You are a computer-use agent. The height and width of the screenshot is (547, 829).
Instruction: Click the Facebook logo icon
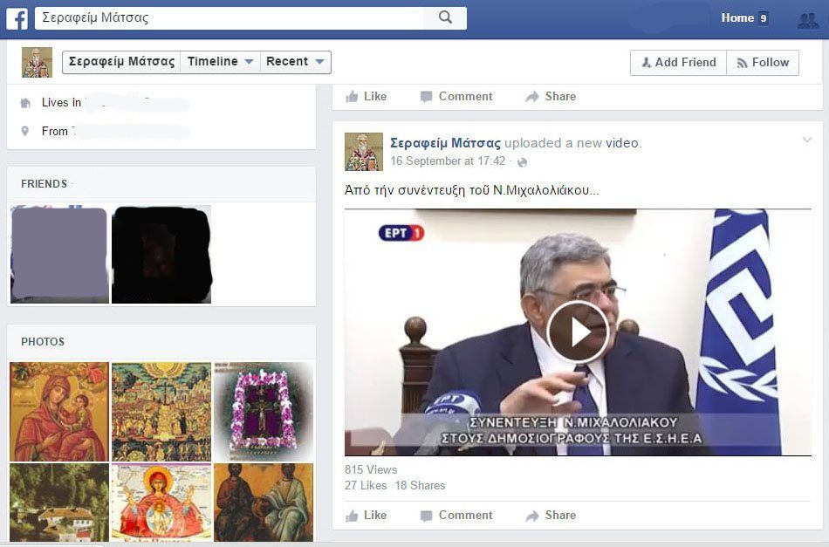pos(17,18)
